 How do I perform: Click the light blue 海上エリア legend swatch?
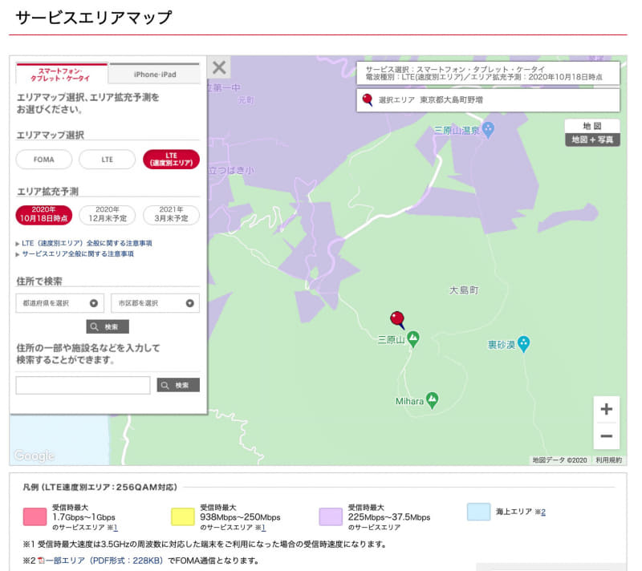point(478,512)
